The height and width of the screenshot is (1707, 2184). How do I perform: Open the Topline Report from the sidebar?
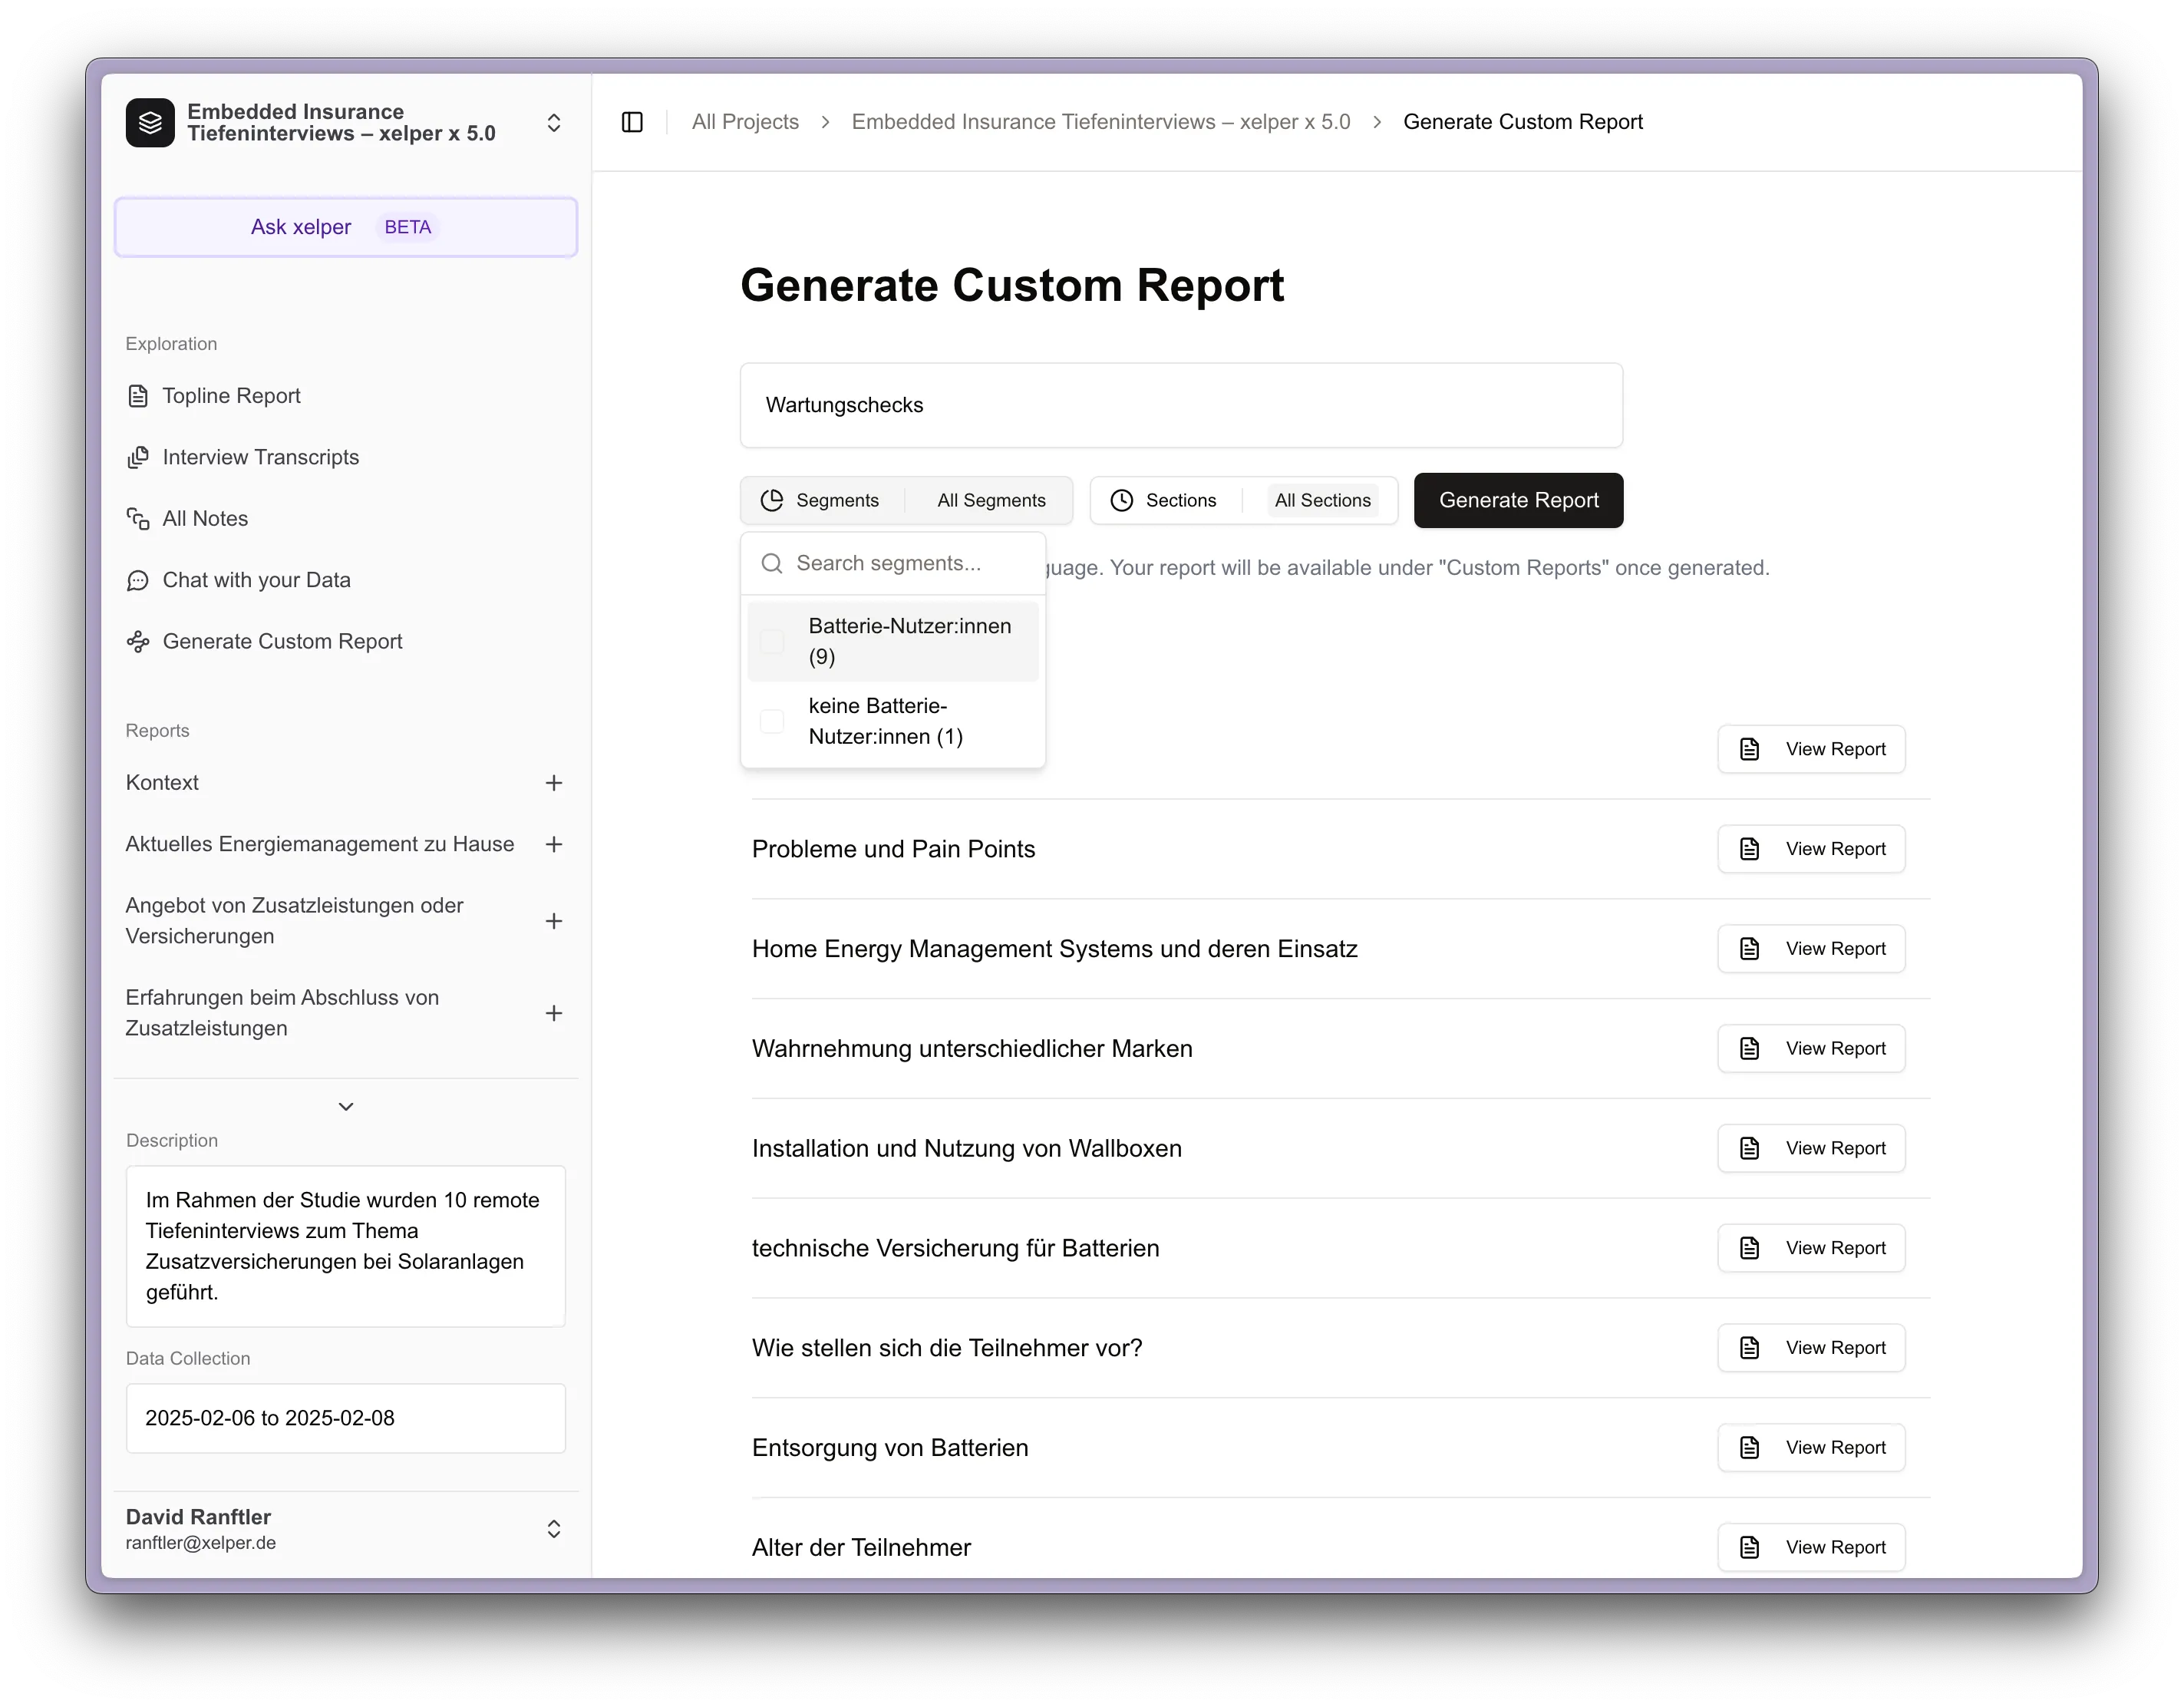click(x=231, y=396)
